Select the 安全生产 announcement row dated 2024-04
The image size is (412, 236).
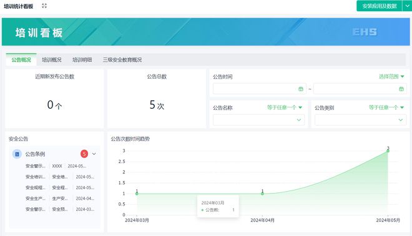(60, 198)
